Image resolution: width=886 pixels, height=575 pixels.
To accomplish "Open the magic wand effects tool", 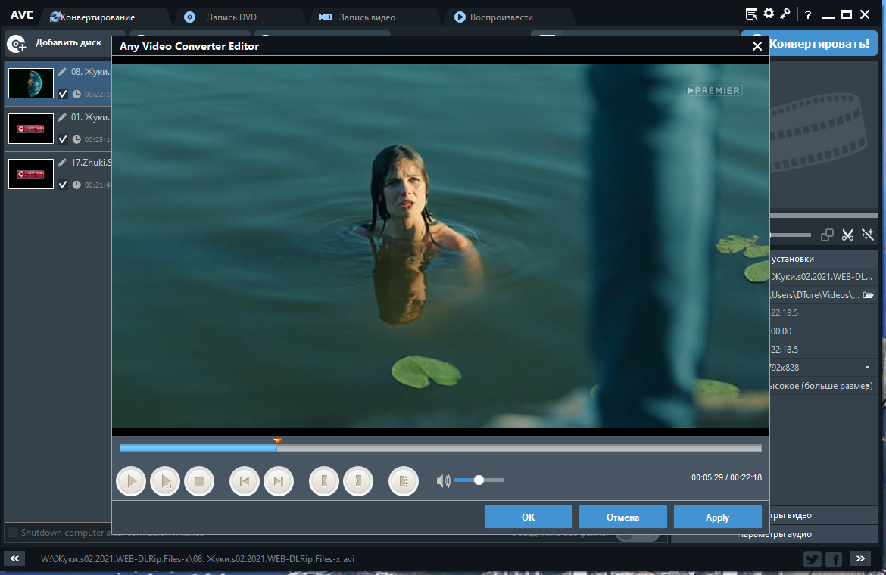I will pyautogui.click(x=868, y=235).
